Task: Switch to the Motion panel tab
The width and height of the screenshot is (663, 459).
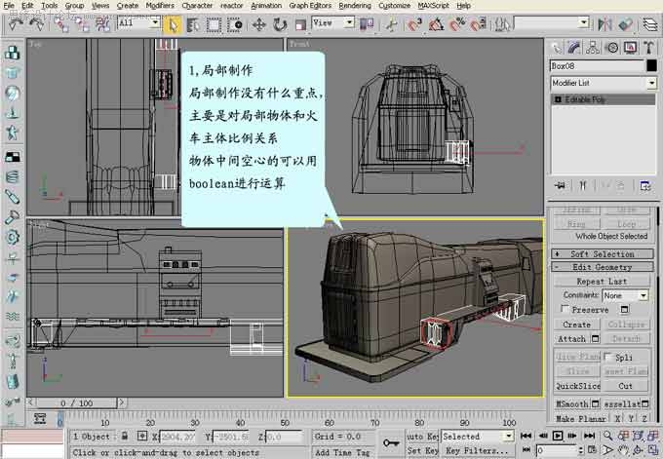Action: 612,48
